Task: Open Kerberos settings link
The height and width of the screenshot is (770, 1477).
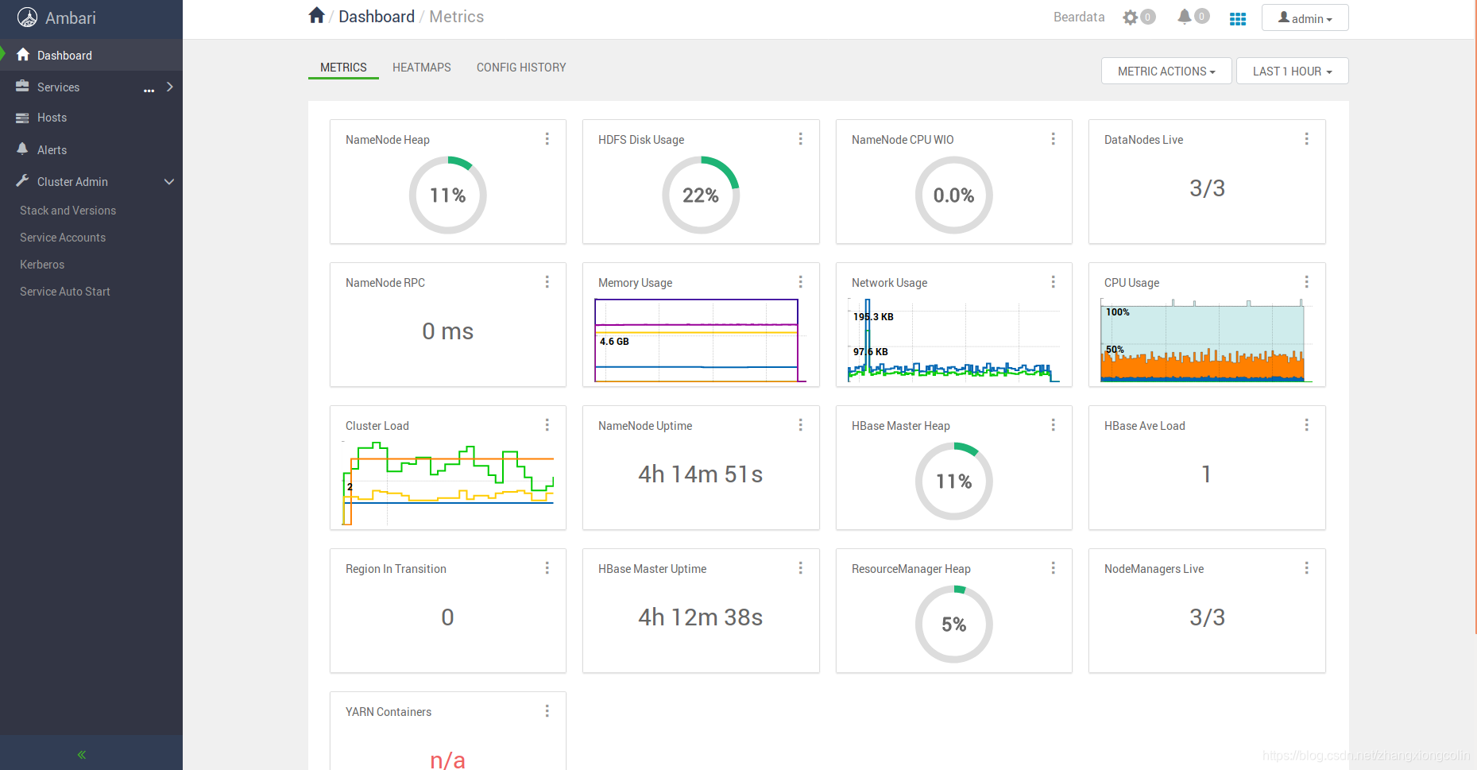Action: 42,265
